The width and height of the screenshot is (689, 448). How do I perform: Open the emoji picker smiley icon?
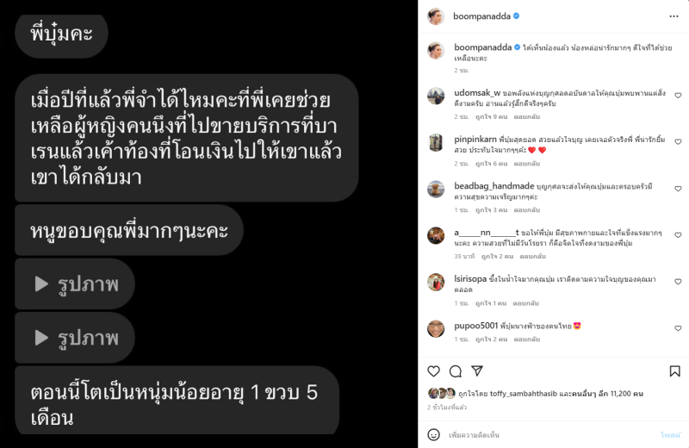click(434, 435)
